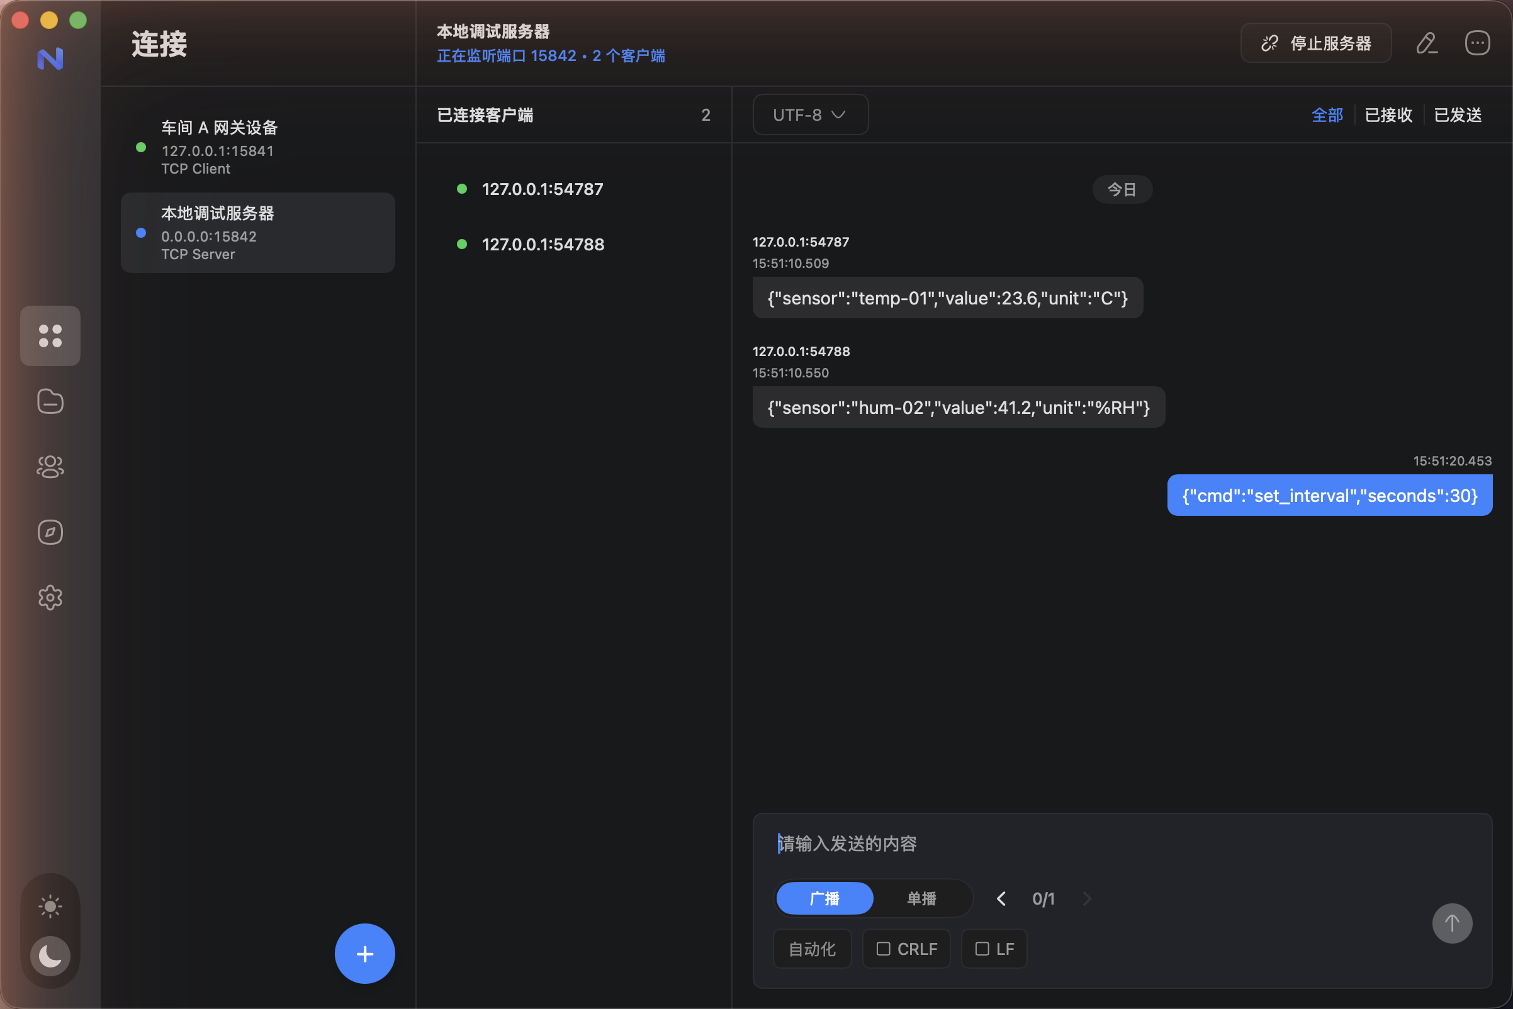Choose 广播 broadcast mode

(x=824, y=898)
